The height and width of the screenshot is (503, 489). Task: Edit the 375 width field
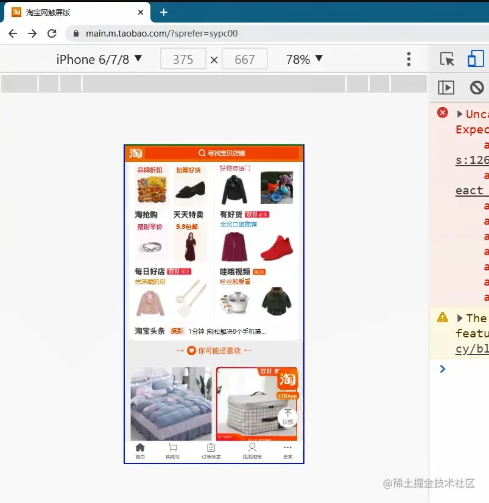[183, 59]
